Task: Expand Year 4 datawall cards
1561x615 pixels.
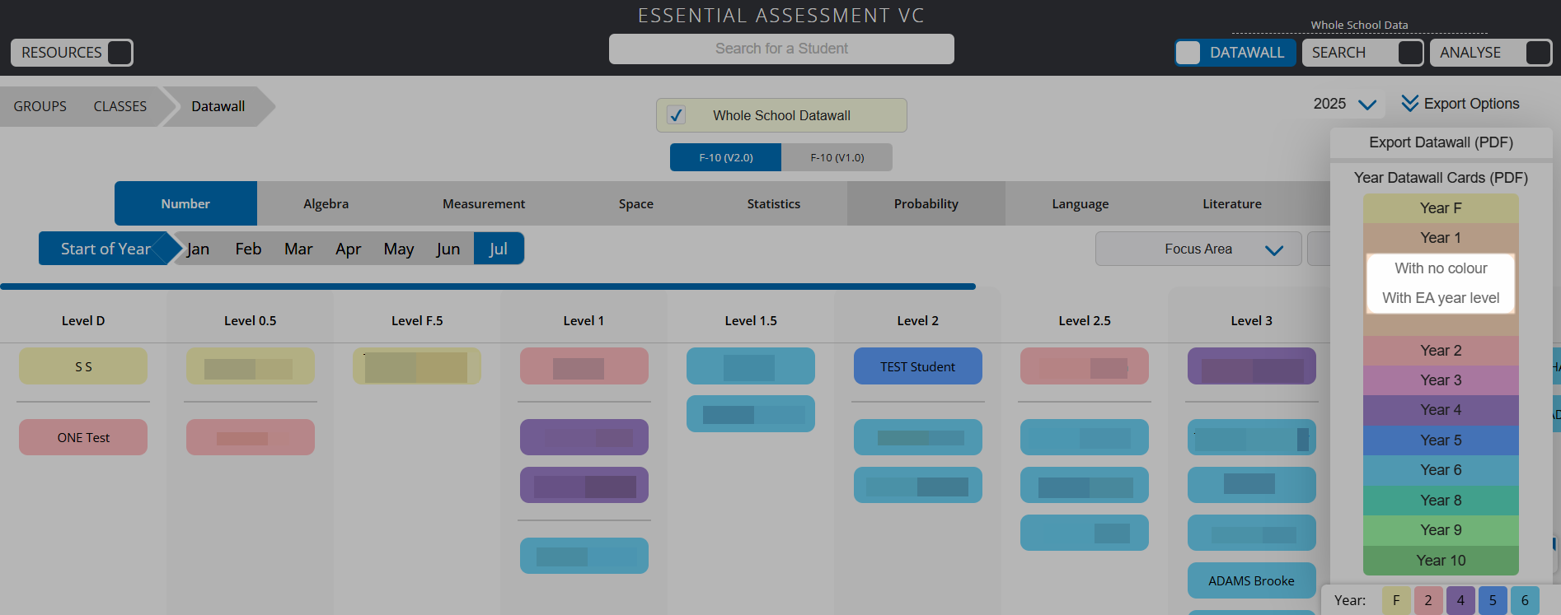Action: coord(1441,410)
